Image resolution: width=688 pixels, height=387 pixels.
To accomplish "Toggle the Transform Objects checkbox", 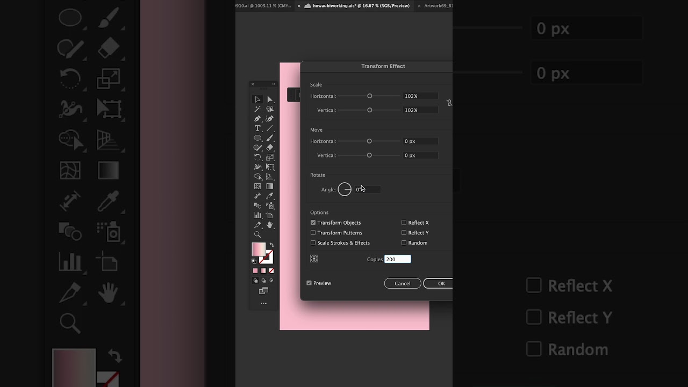I will 313,223.
